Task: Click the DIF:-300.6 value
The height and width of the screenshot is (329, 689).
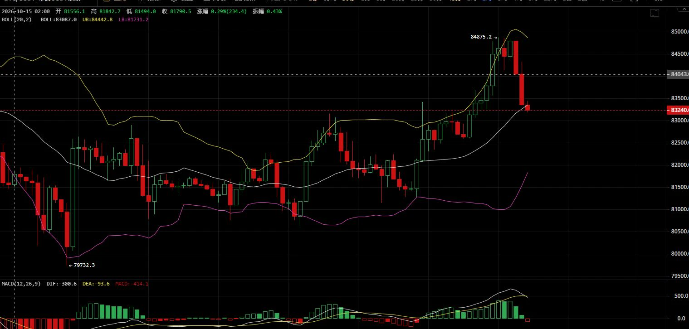Action: click(x=62, y=284)
